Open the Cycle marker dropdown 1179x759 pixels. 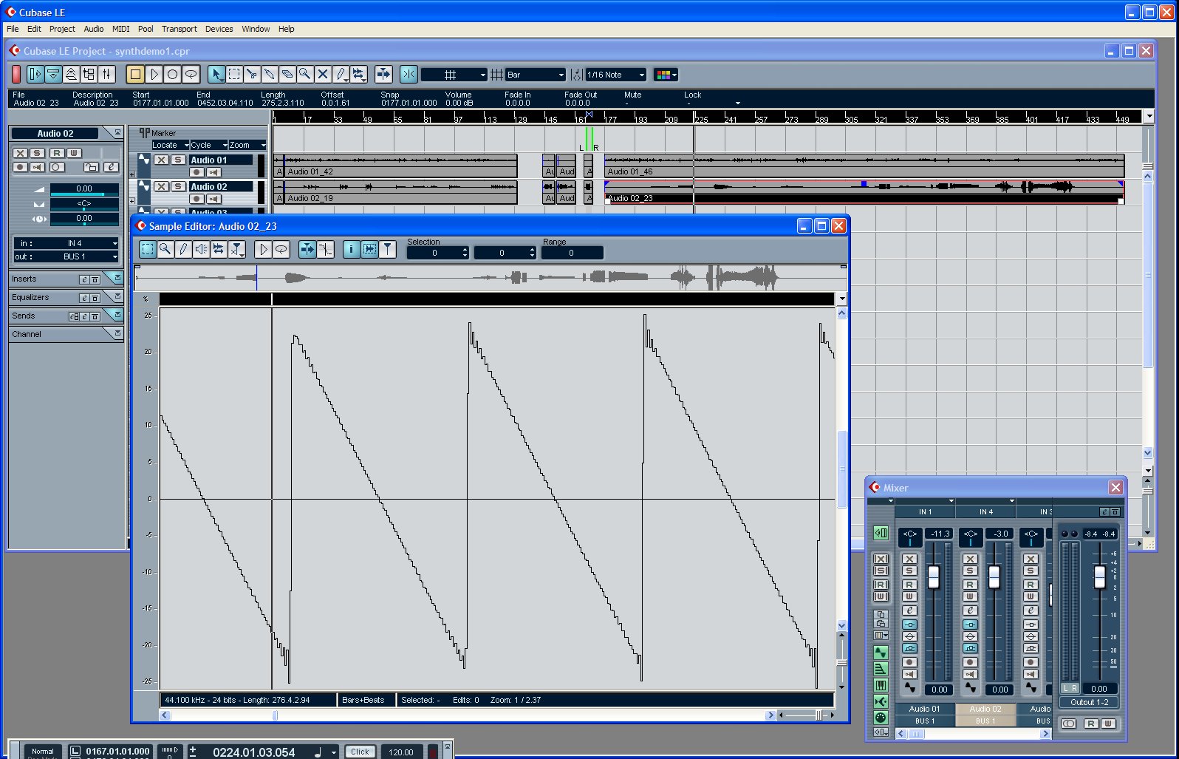209,145
